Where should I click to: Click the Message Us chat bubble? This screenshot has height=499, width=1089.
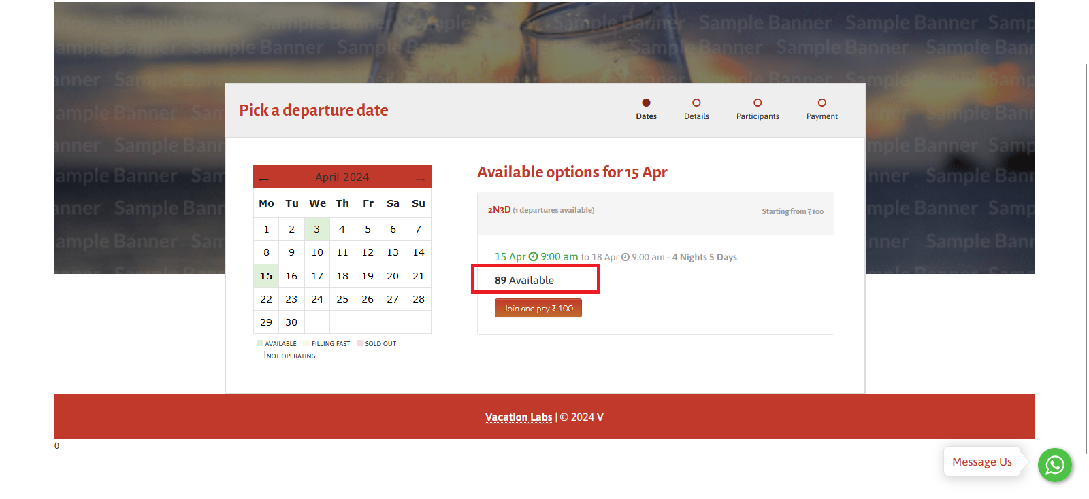coord(981,462)
